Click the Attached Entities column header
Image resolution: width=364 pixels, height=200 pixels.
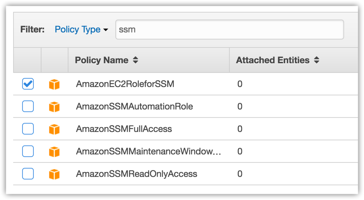click(x=273, y=60)
